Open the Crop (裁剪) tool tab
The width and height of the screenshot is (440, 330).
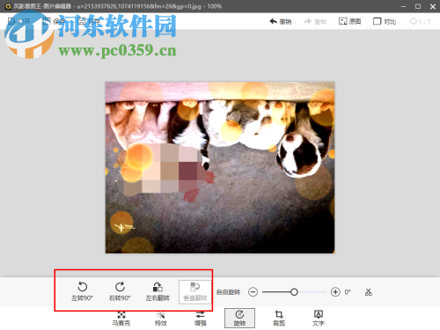point(279,319)
